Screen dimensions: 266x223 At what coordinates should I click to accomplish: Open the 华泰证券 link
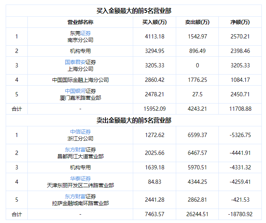(x=80, y=178)
